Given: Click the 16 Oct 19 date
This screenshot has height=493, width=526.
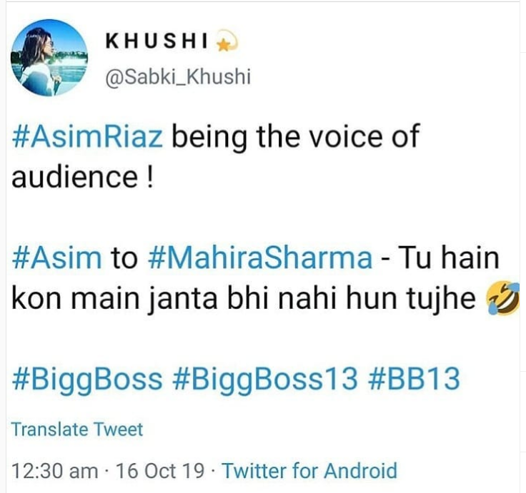Looking at the screenshot, I should click(x=159, y=471).
